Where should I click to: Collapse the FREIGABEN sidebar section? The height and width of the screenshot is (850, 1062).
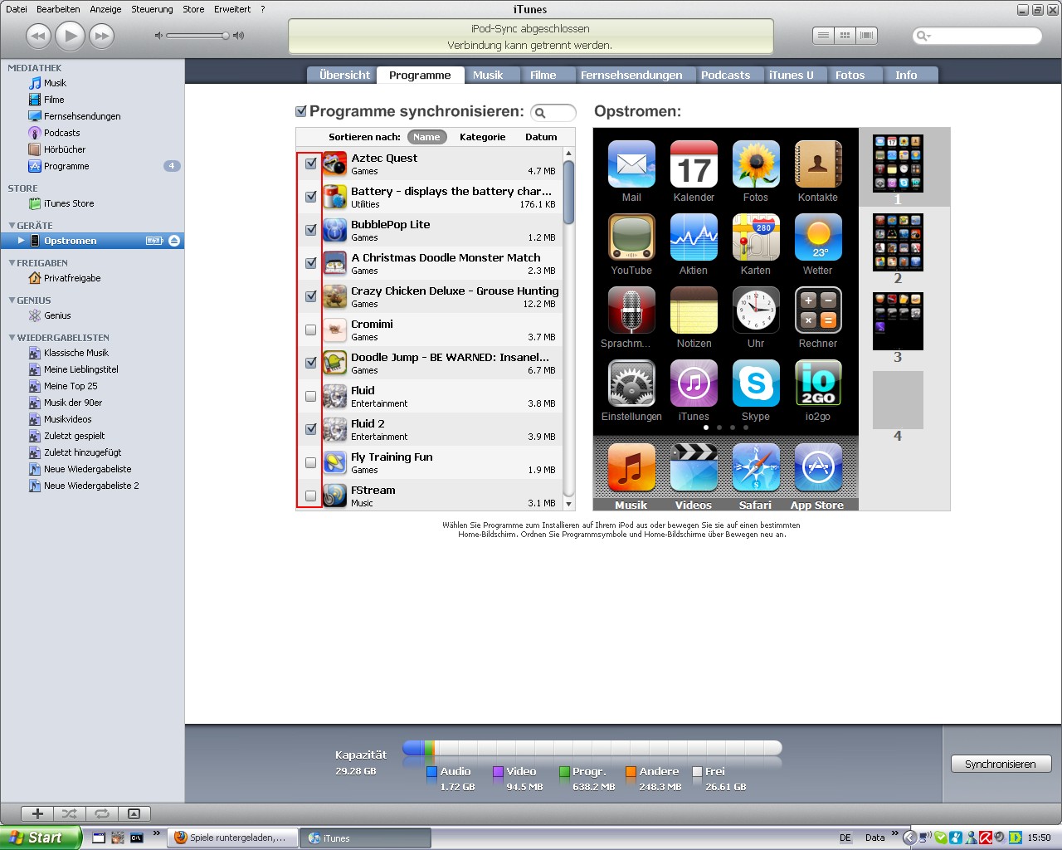point(12,263)
